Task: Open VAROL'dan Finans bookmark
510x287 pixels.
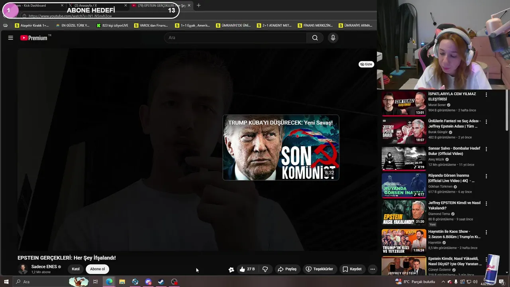Action: point(151,26)
